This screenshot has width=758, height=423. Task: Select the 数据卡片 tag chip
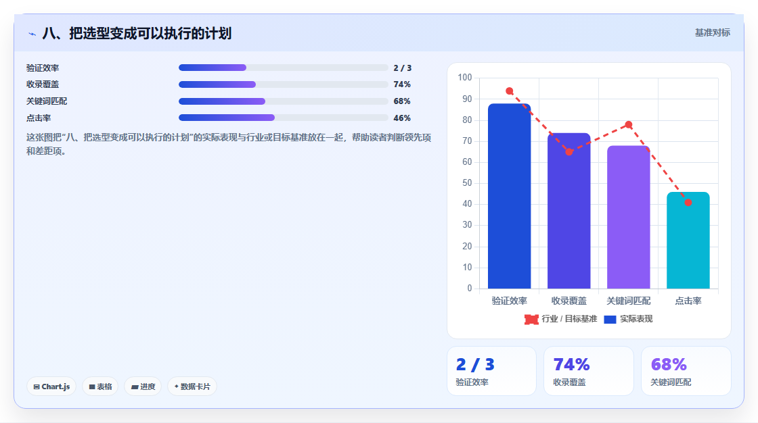tap(192, 387)
